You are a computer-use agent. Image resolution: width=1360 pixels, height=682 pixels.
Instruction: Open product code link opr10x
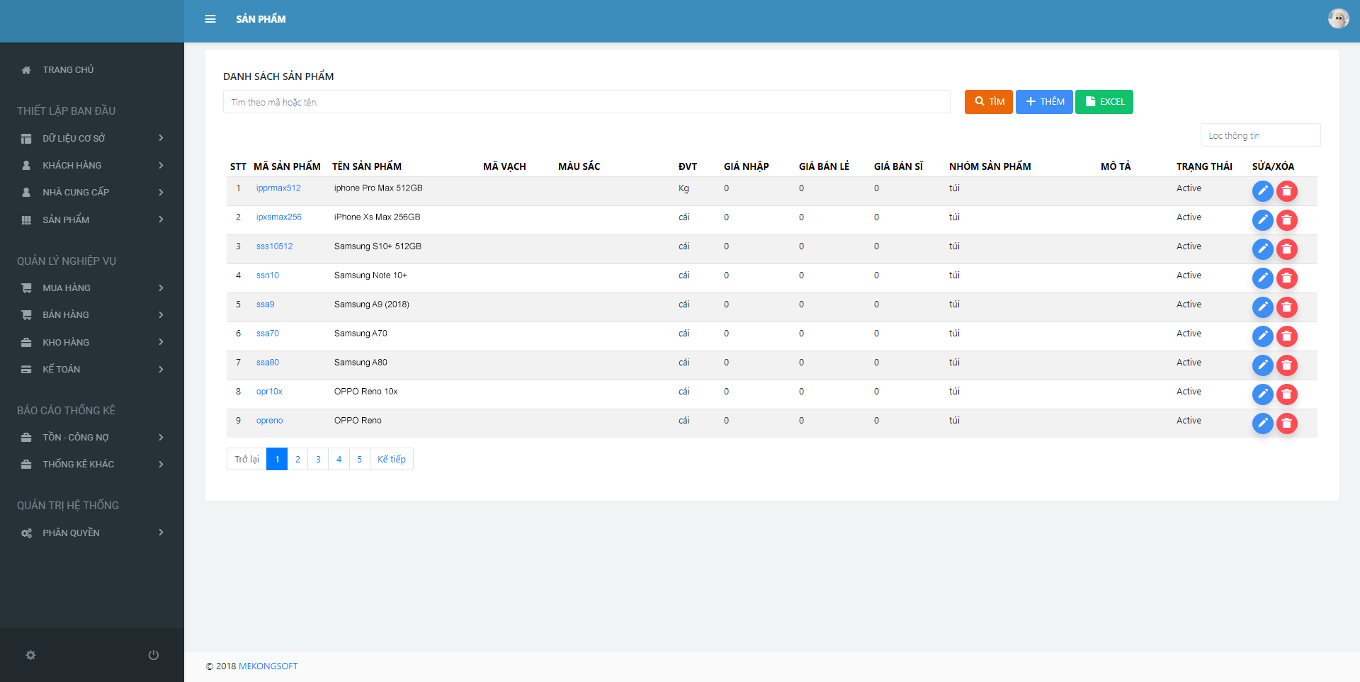(x=269, y=392)
